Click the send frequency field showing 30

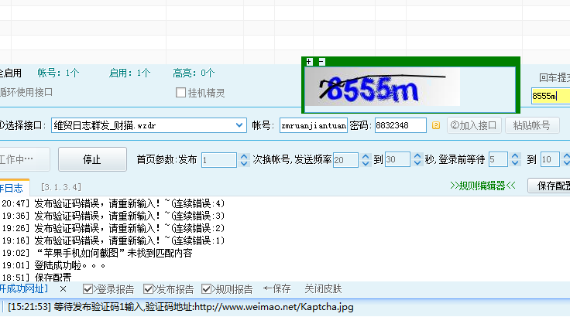pos(397,159)
